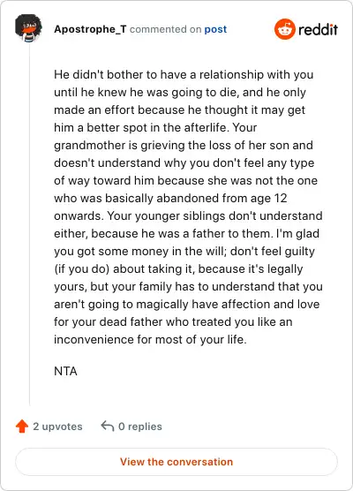Screen dimensions: 353x491
Task: Click the orange Reddit Snoo logo icon
Action: 284,29
